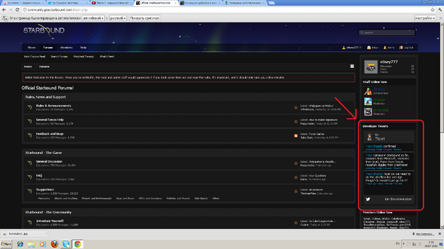Image resolution: width=444 pixels, height=249 pixels.
Task: Click the What's New link
Action: click(x=107, y=57)
